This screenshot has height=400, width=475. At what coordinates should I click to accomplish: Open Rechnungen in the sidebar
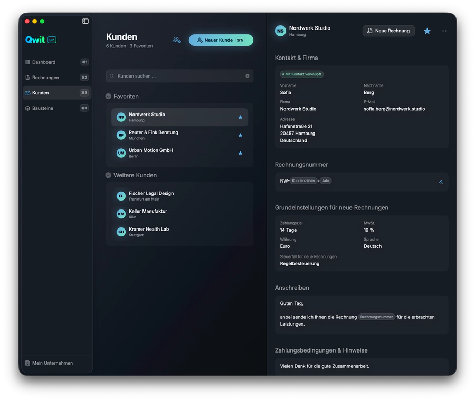56,78
